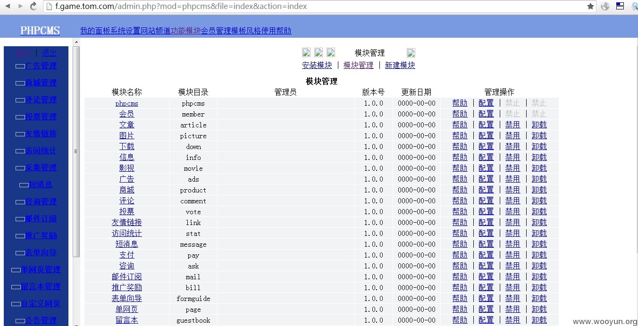The width and height of the screenshot is (638, 326).
Task: Open the 模块管理 link under the title
Action: [x=359, y=65]
